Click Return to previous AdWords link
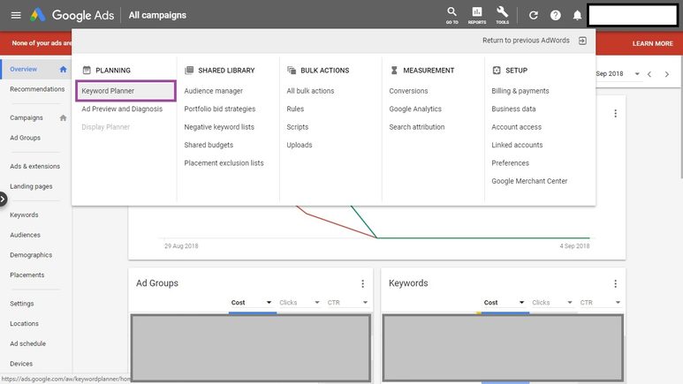The width and height of the screenshot is (683, 384). click(526, 41)
